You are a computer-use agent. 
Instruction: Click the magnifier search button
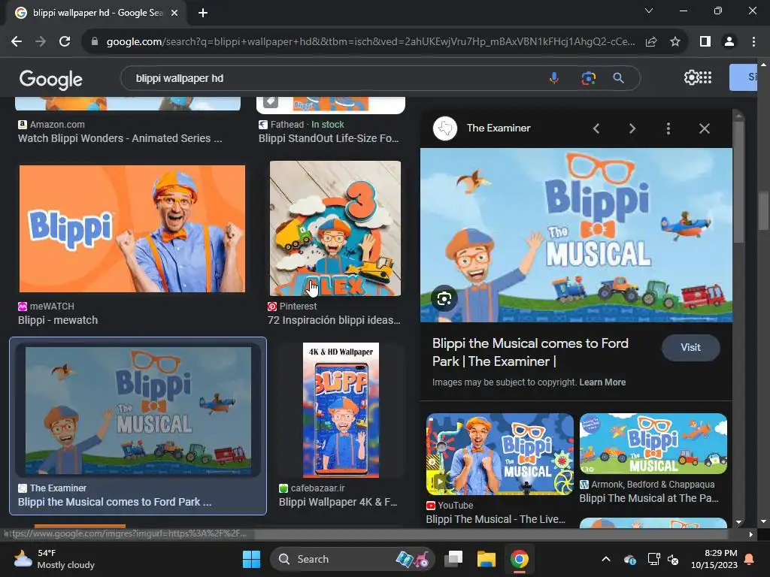pyautogui.click(x=618, y=78)
